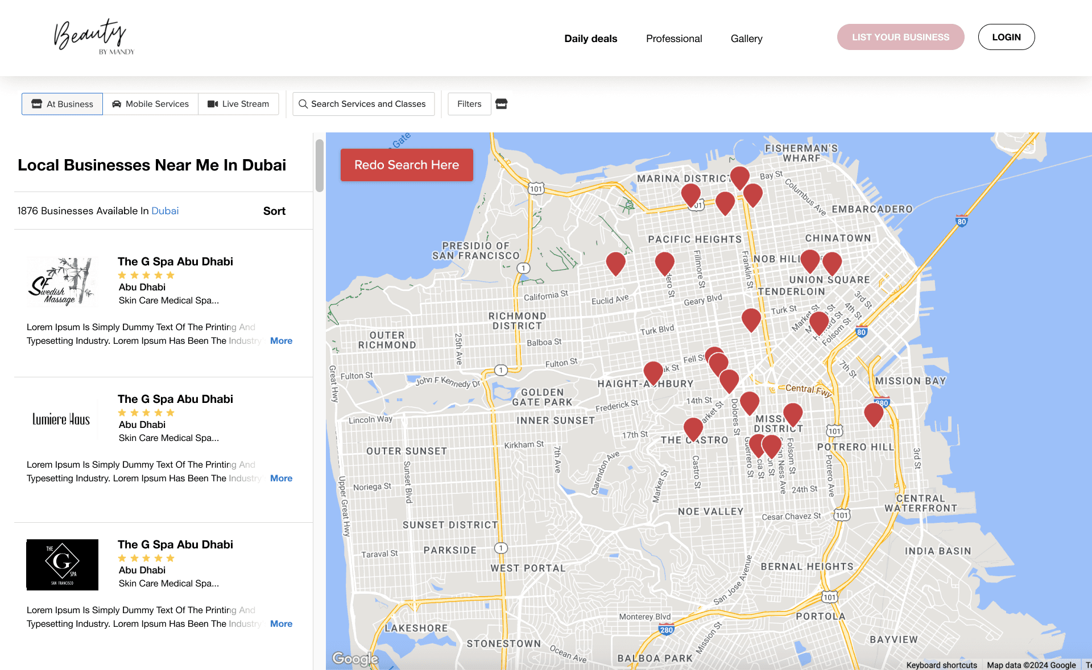1092x670 pixels.
Task: Click the map pin over Haight-Ashbury
Action: pyautogui.click(x=653, y=373)
